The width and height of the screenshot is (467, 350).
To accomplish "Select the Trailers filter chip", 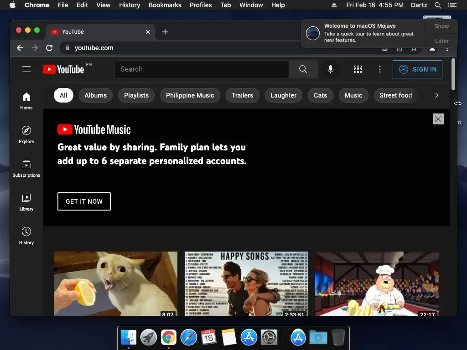I will click(243, 95).
